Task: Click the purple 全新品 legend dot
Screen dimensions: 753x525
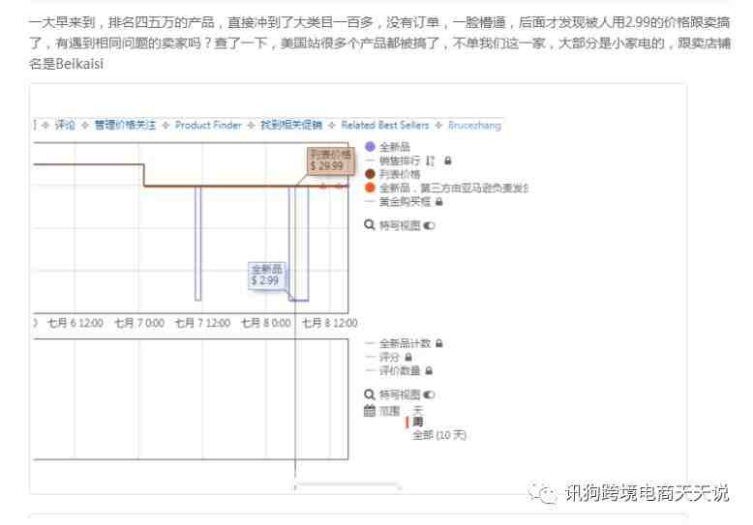Action: click(x=370, y=147)
